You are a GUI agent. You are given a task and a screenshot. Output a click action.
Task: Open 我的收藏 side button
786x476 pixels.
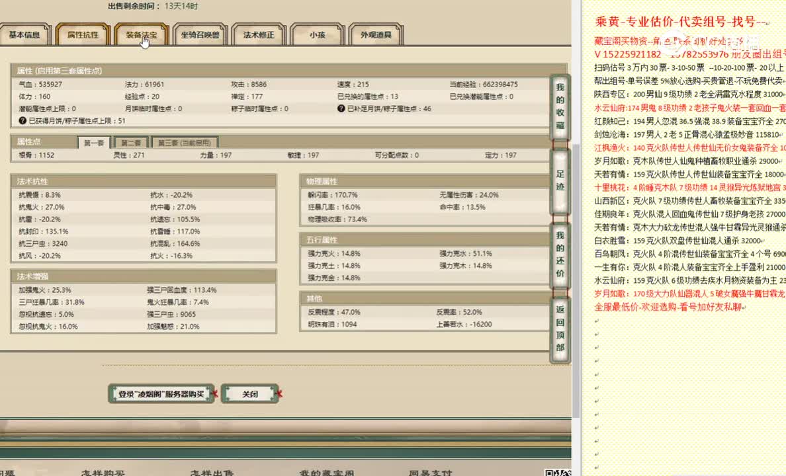pyautogui.click(x=560, y=106)
